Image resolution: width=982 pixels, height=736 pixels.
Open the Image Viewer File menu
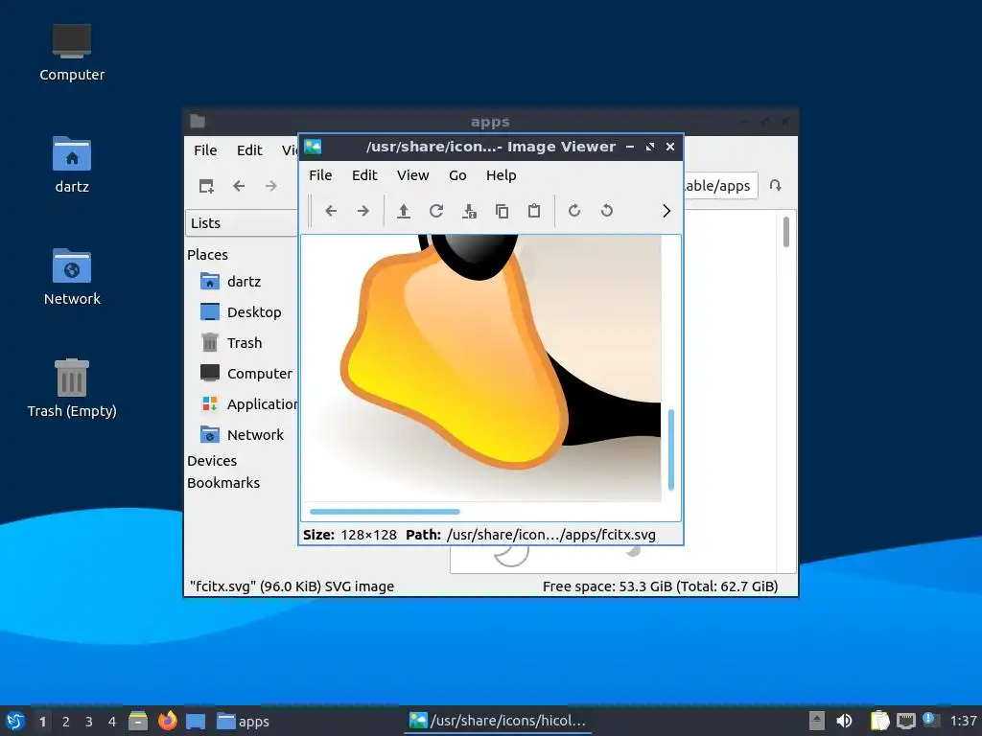pos(320,175)
